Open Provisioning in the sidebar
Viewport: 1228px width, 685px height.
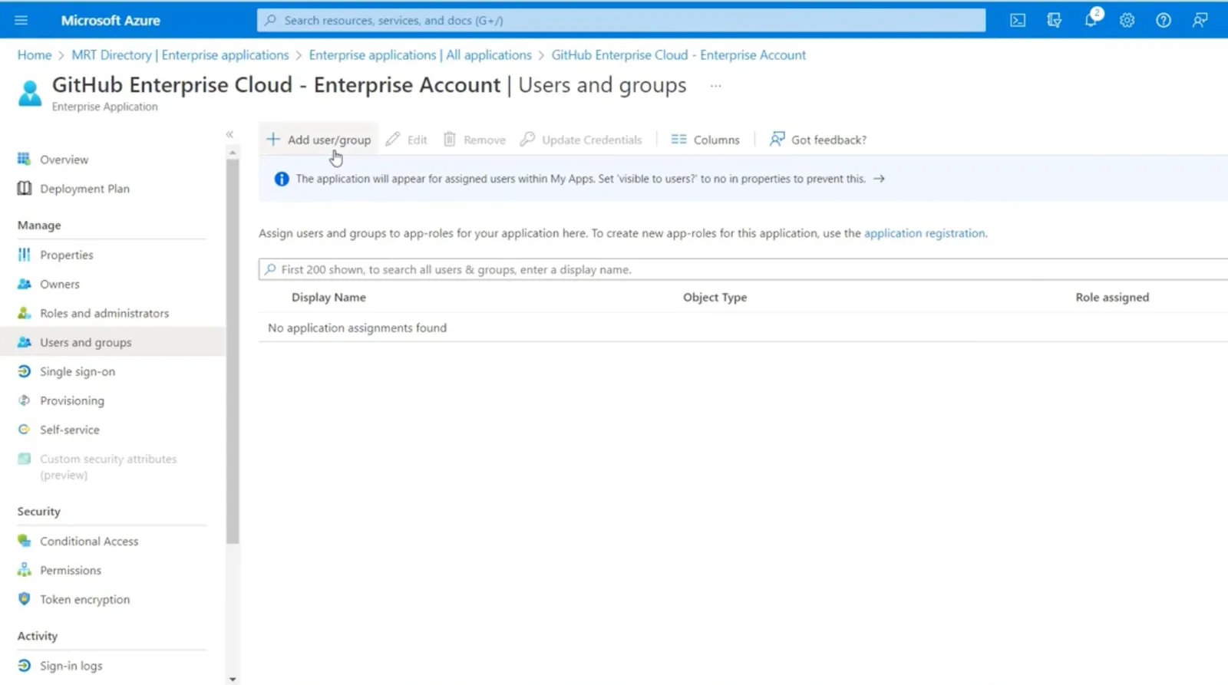71,400
